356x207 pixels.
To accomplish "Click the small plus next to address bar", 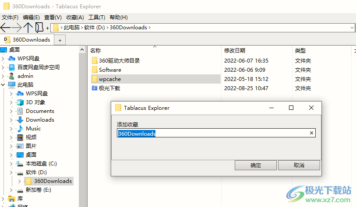I will 47,28.
